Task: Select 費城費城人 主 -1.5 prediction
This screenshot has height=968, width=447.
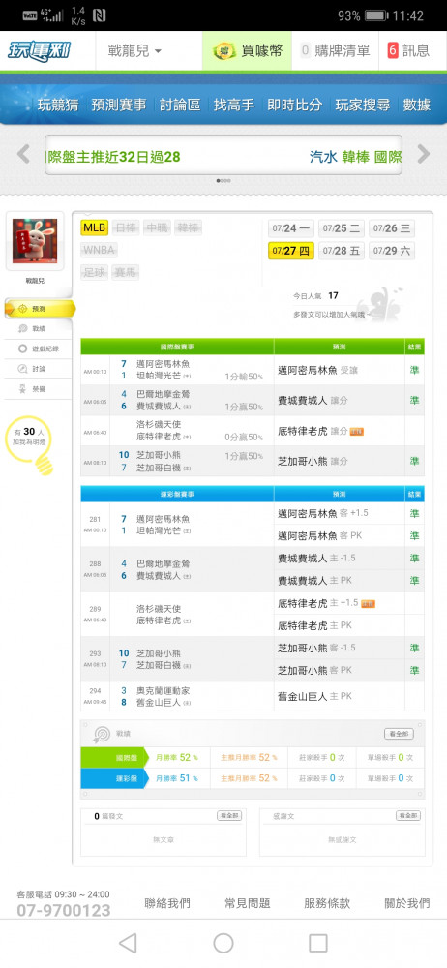Action: click(x=316, y=559)
